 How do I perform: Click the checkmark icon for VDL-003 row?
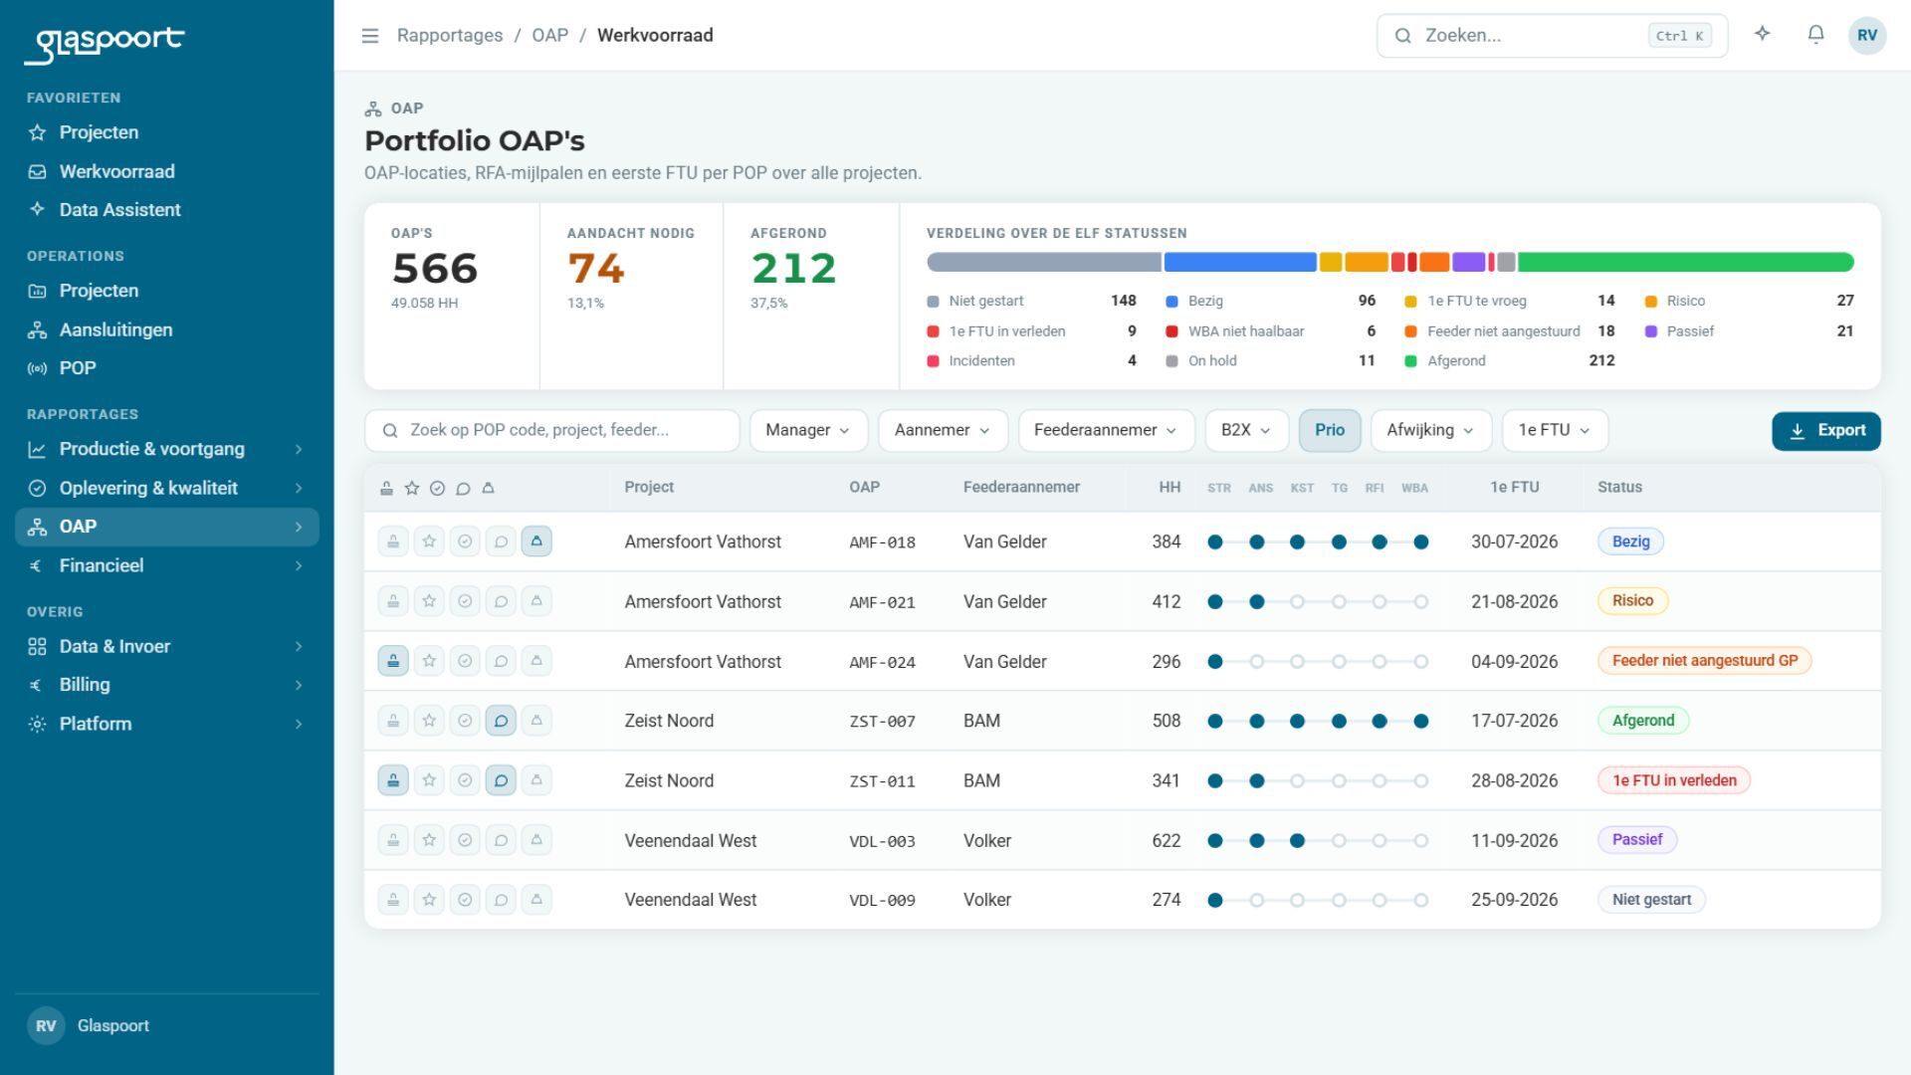(465, 840)
